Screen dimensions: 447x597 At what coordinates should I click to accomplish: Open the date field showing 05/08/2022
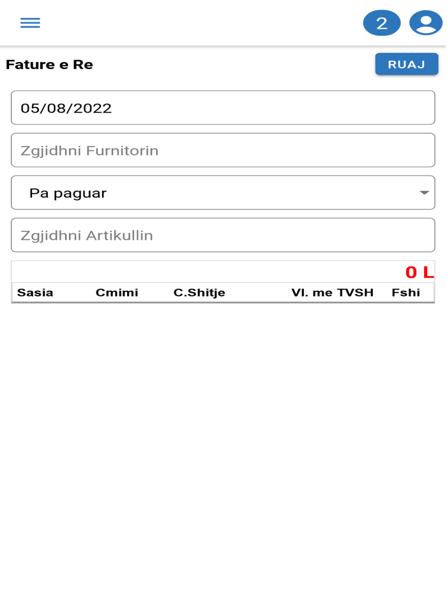pos(223,107)
